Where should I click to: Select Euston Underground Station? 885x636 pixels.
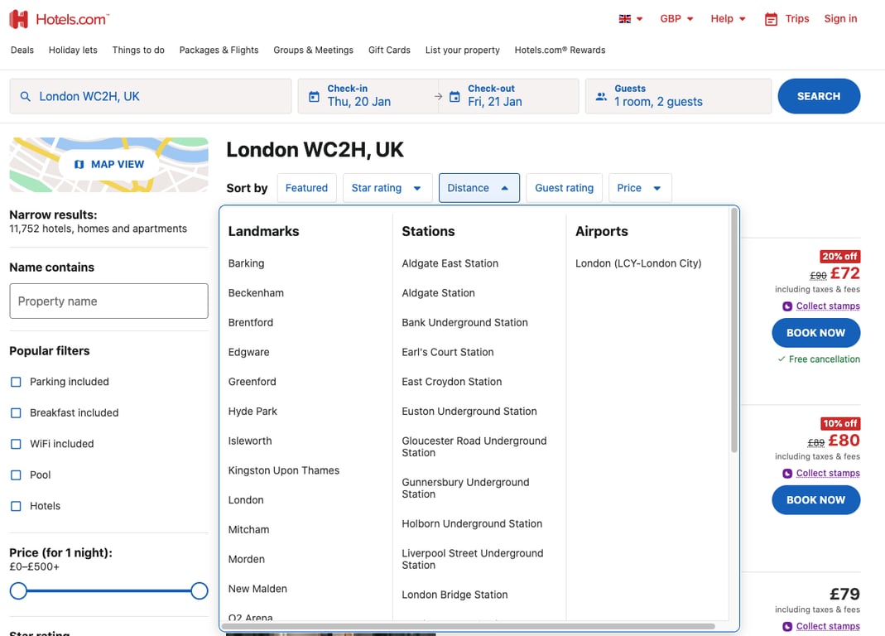[469, 412]
